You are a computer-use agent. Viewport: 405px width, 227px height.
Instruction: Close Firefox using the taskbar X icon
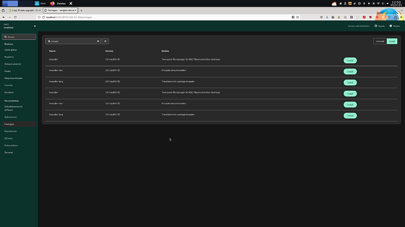(x=71, y=4)
